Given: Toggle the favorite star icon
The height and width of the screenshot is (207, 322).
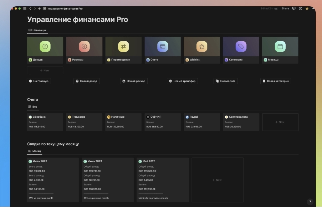Looking at the screenshot, I should pos(307,8).
